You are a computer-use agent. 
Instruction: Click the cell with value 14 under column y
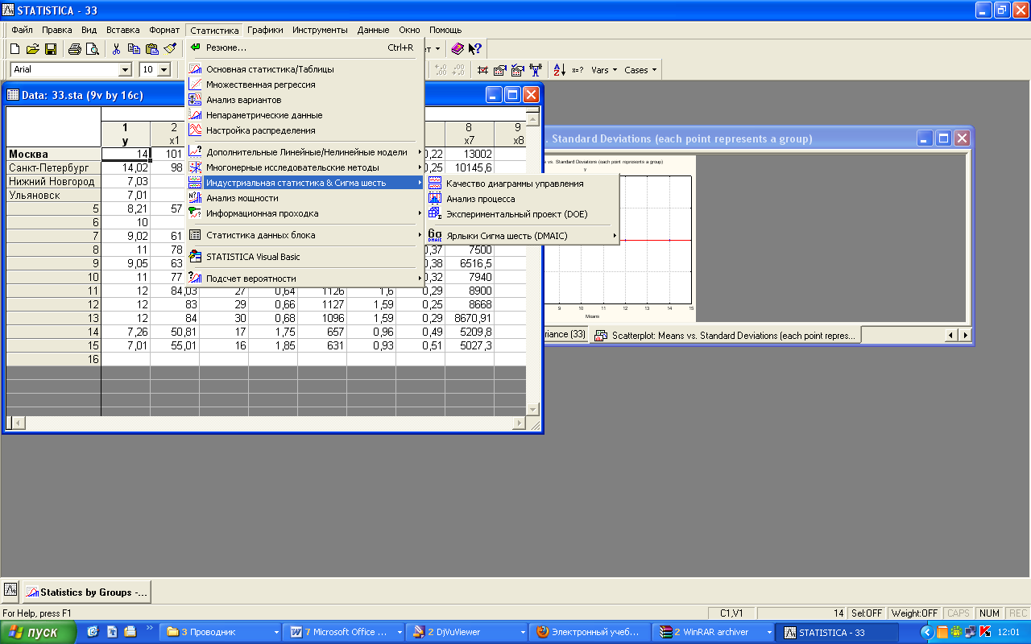pyautogui.click(x=126, y=154)
